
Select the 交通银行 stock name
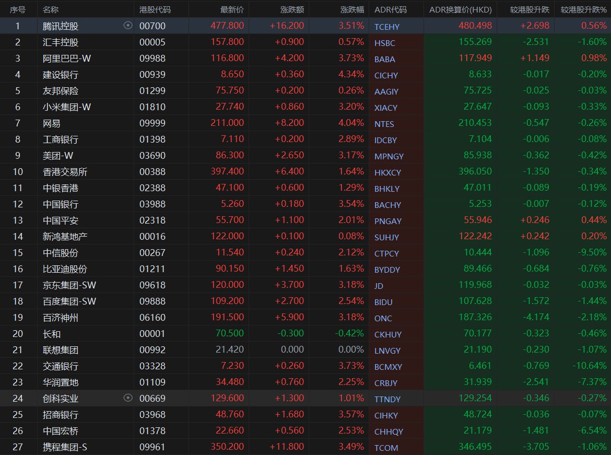coord(61,366)
